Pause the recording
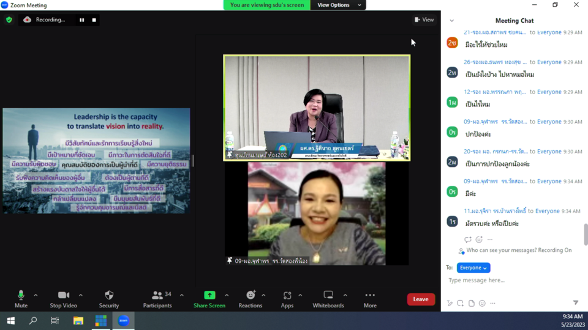 pyautogui.click(x=81, y=20)
